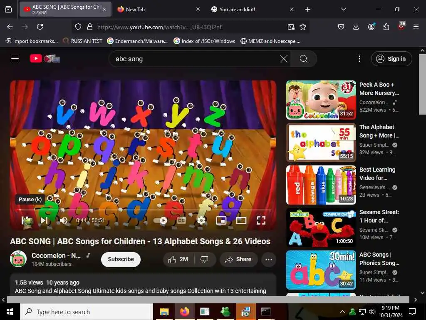Open YouTube settings three-dot menu
426x320 pixels.
359,59
